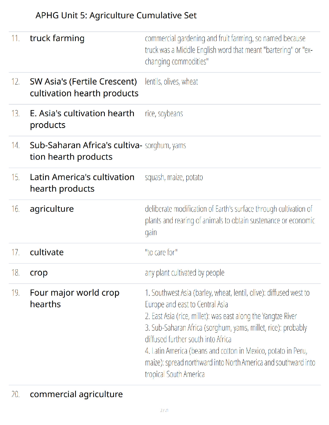Click definition lentils, olives, wheat

[x=171, y=82]
